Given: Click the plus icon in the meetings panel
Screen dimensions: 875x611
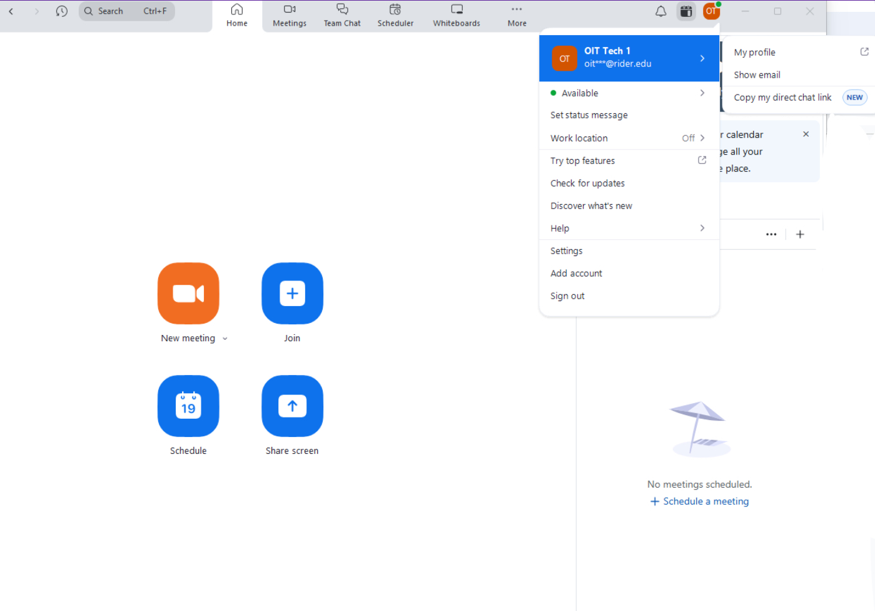Looking at the screenshot, I should click(x=800, y=235).
